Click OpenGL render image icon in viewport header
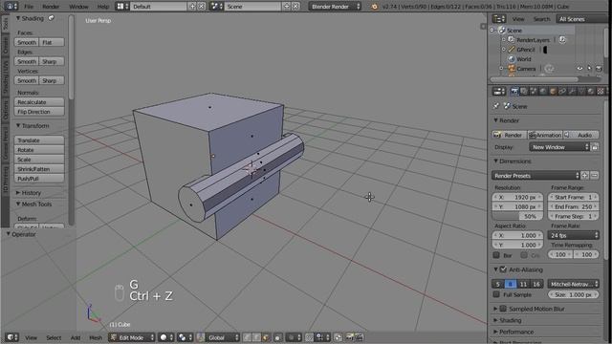 [x=350, y=337]
